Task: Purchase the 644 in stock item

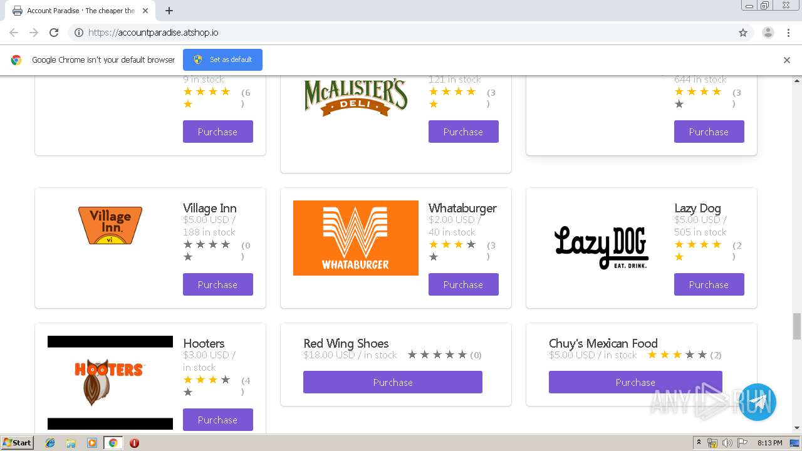Action: pyautogui.click(x=709, y=132)
